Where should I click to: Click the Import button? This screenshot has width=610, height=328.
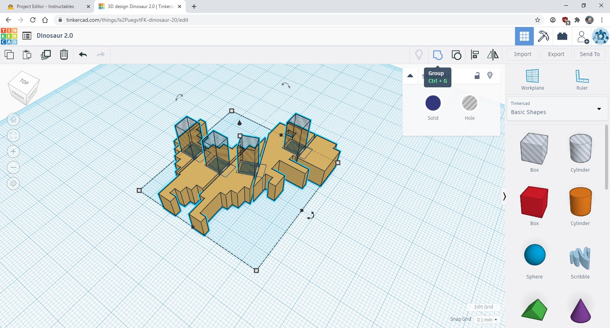(x=522, y=55)
